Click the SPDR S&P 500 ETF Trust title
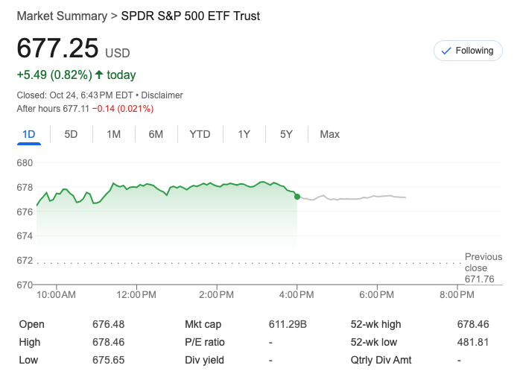520x377 pixels. click(x=191, y=16)
